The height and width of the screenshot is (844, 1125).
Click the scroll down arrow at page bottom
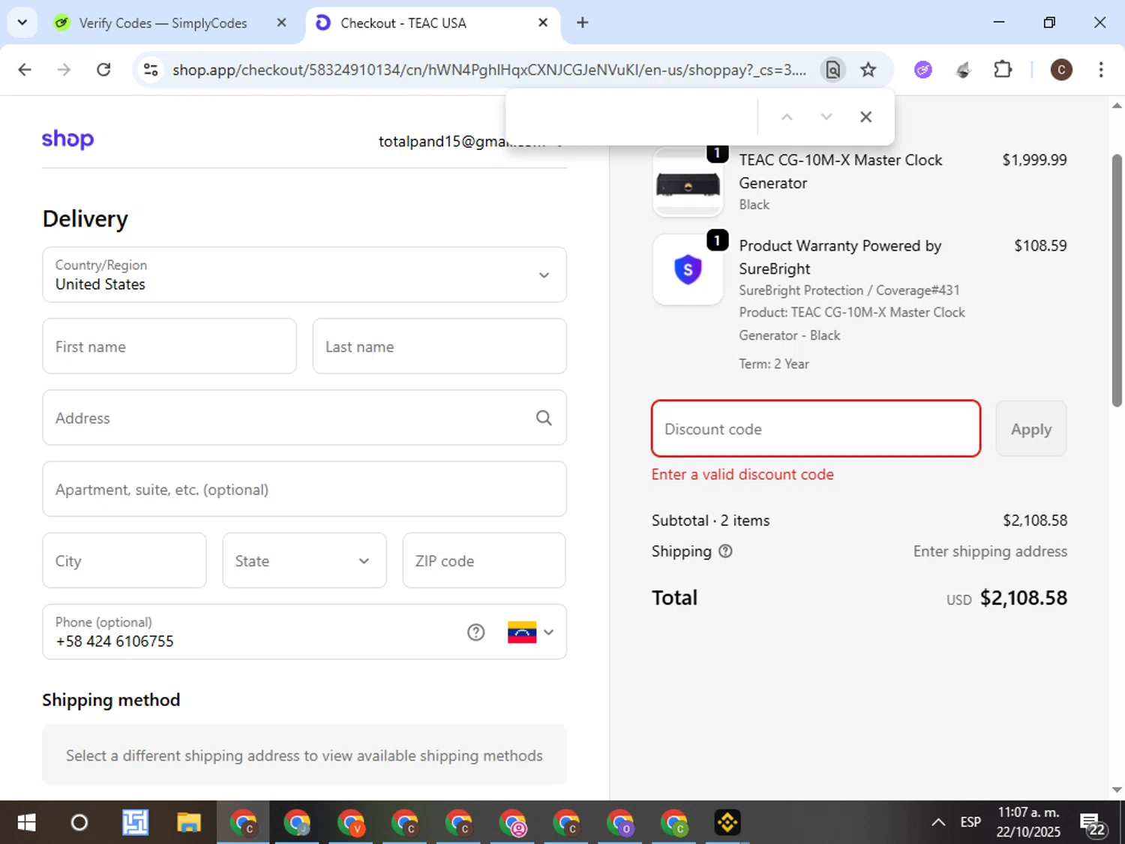[1117, 789]
